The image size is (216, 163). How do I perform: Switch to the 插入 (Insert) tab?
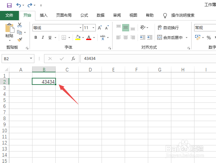tap(43, 15)
